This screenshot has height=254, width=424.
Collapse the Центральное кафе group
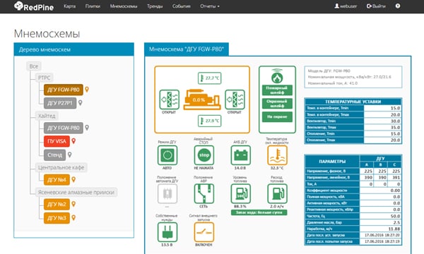point(61,168)
